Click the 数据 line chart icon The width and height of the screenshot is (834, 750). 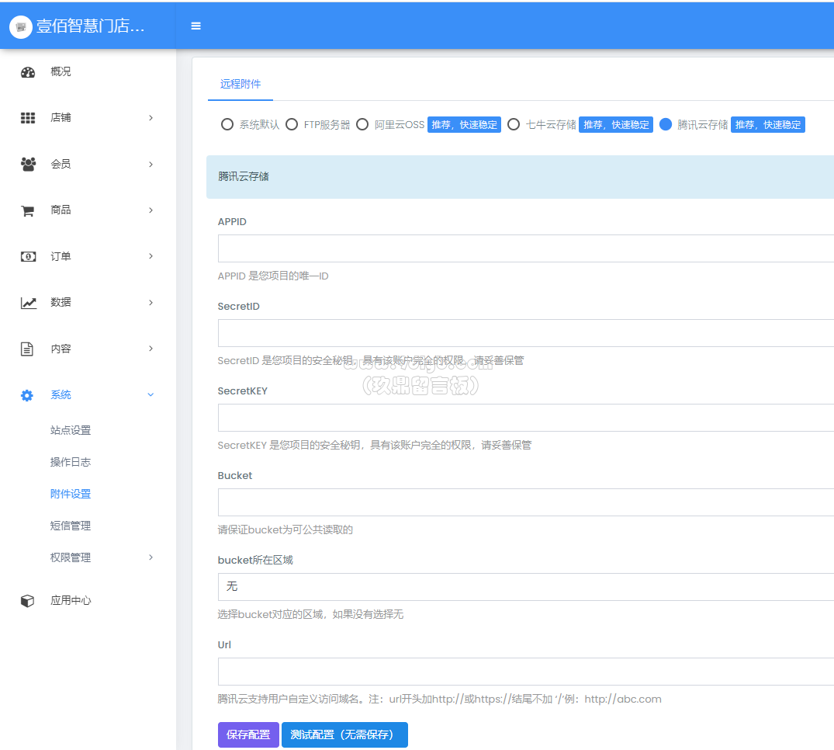(x=28, y=303)
